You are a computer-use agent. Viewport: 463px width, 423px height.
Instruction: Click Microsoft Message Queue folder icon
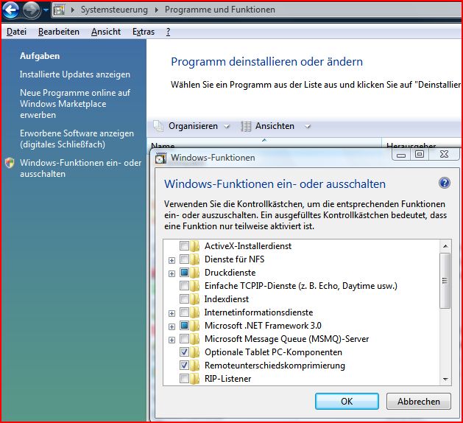(194, 339)
